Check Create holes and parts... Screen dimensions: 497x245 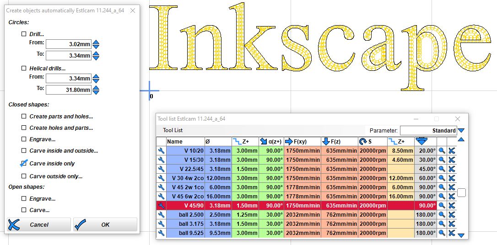click(24, 128)
